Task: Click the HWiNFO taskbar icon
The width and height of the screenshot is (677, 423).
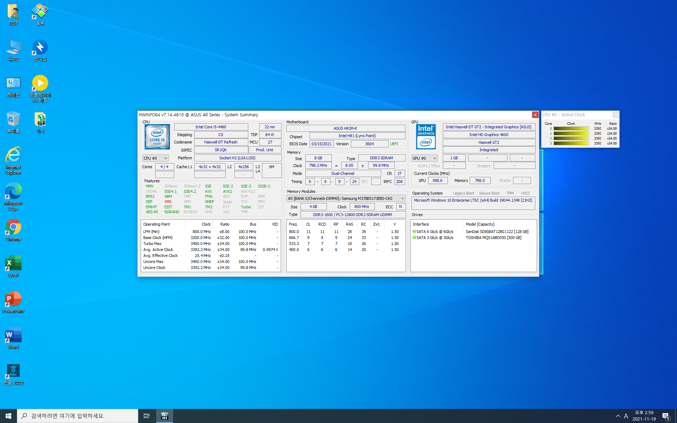Action: click(x=164, y=416)
